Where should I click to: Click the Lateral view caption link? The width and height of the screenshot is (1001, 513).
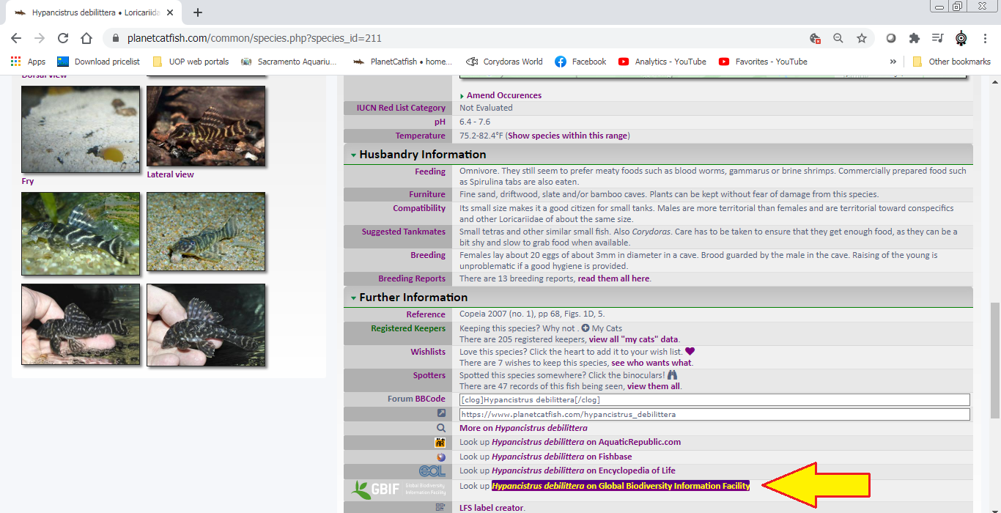coord(171,174)
